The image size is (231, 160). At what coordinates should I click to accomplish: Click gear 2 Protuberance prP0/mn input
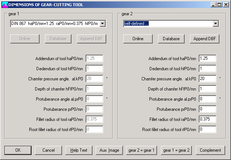pyautogui.click(x=207, y=109)
